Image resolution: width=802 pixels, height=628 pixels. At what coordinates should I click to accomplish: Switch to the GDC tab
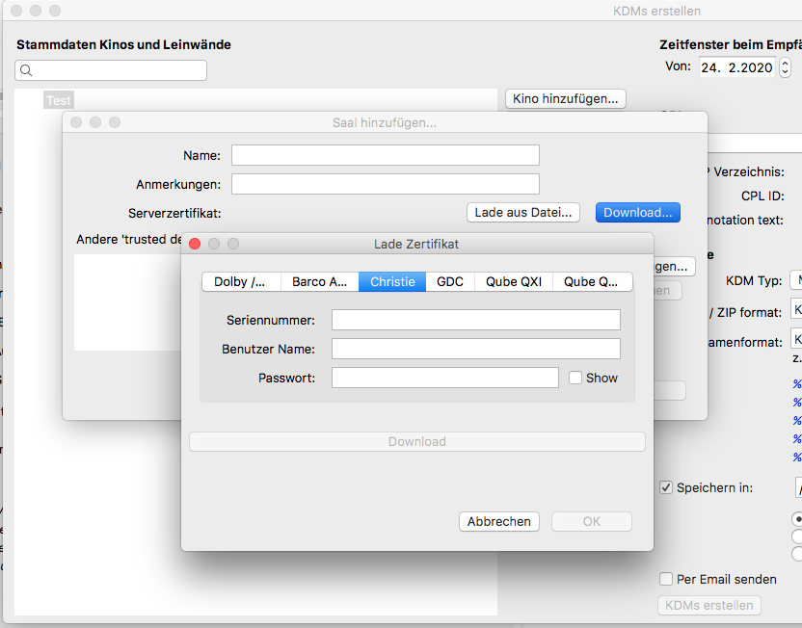coord(449,281)
